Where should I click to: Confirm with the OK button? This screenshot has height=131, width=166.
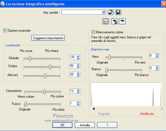click(x=63, y=125)
